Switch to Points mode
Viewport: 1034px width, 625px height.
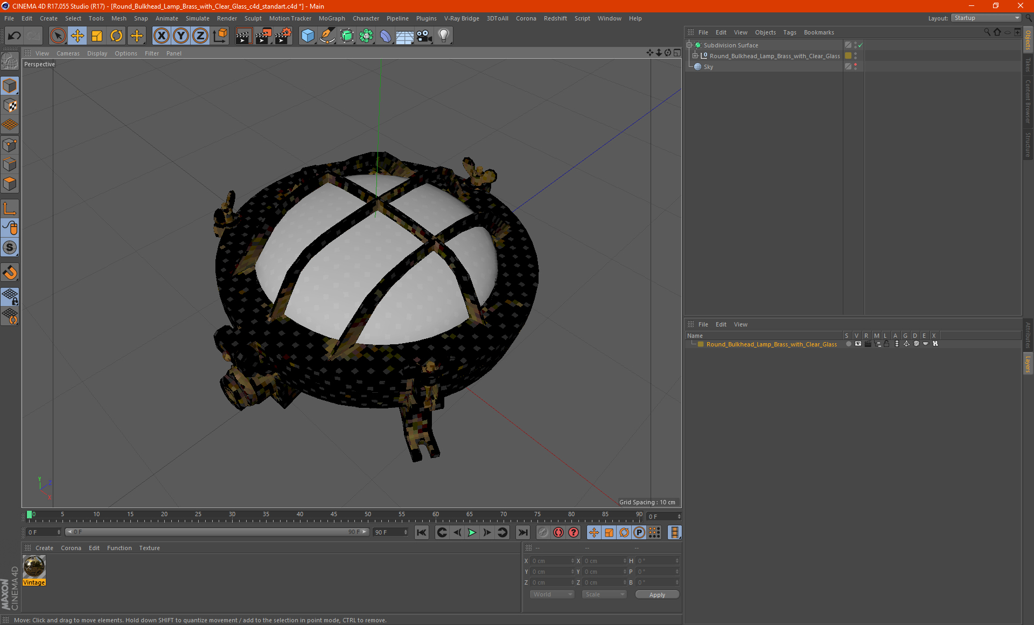click(x=10, y=145)
